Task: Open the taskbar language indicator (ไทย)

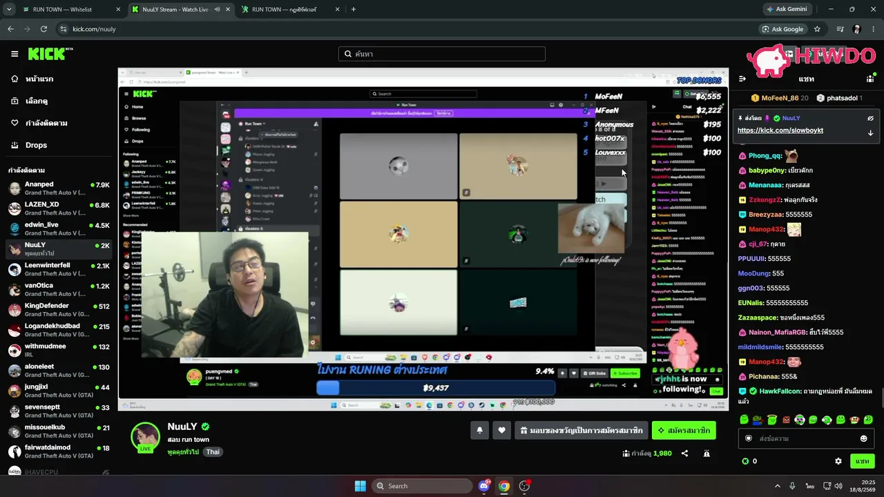Action: [x=809, y=486]
